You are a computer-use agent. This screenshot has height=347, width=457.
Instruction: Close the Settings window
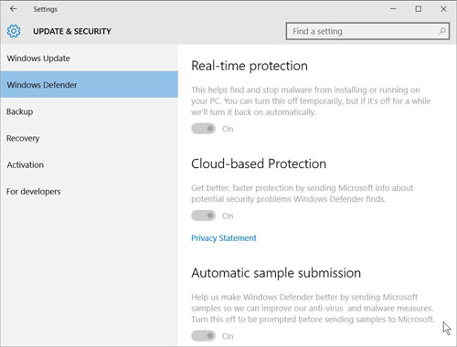click(443, 9)
